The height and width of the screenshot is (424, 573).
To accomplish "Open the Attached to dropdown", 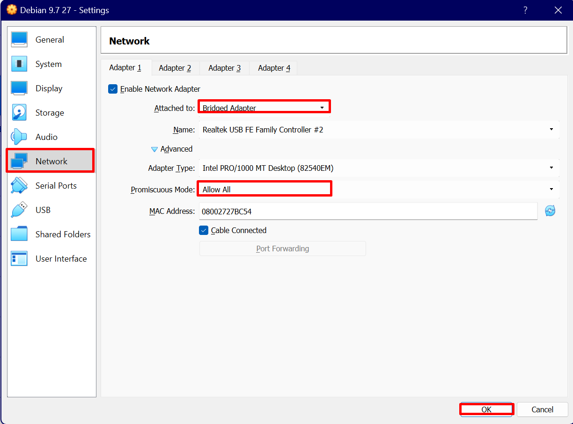I will click(x=264, y=108).
